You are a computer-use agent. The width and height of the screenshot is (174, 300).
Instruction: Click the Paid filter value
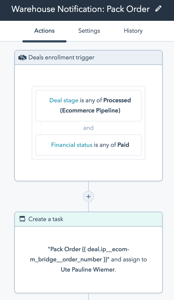tap(123, 145)
